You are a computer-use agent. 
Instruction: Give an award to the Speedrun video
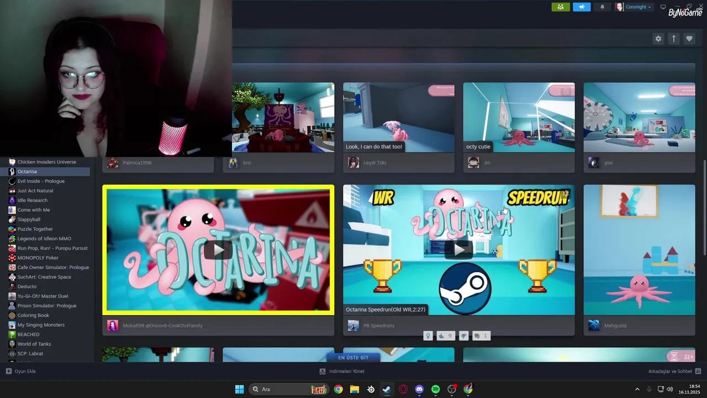click(428, 336)
